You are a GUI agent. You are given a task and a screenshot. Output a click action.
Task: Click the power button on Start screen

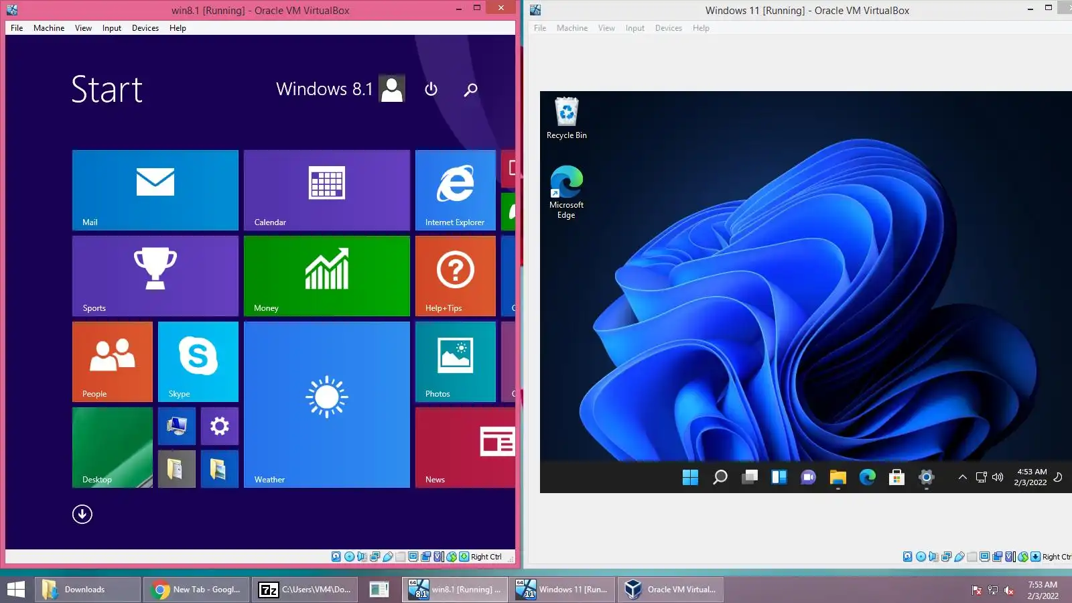pos(431,89)
